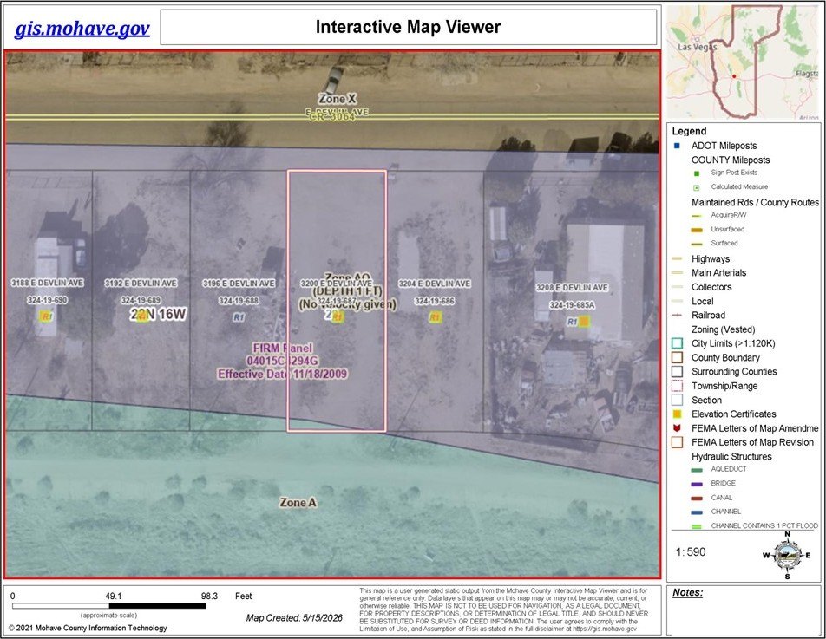Click the COUNTY Mileposts legend heading
826x639 pixels.
(x=731, y=160)
